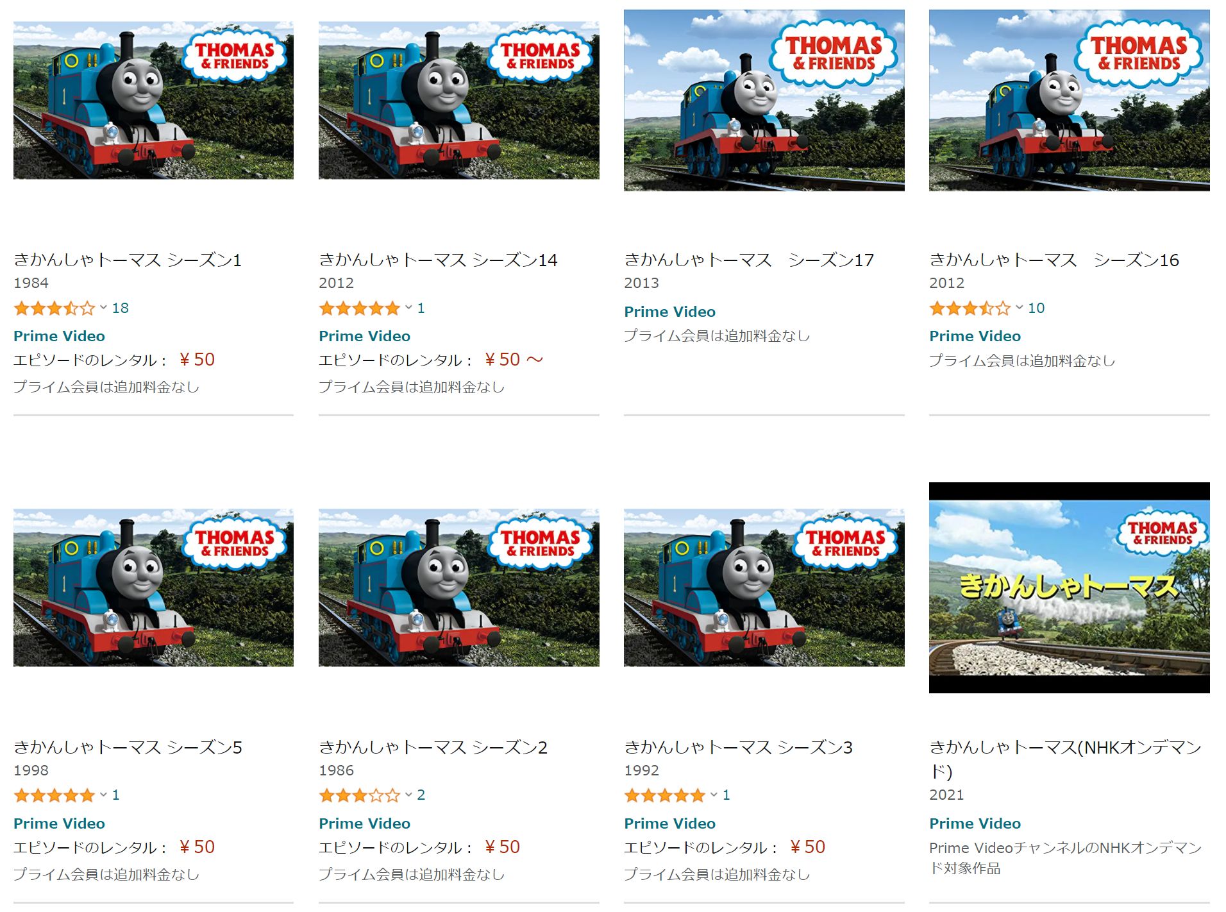Open the Season 1 Thomas thumbnail
The height and width of the screenshot is (912, 1226).
click(x=153, y=100)
